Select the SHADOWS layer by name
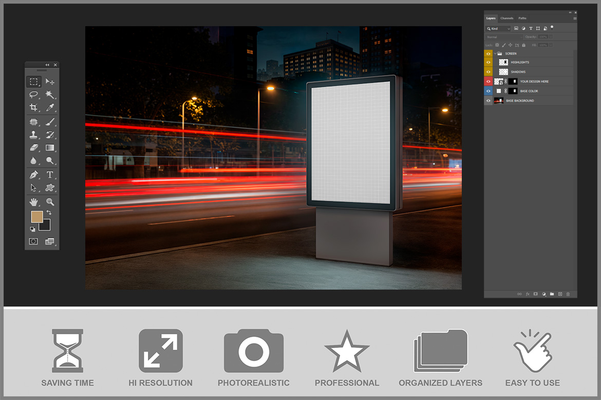 point(518,72)
